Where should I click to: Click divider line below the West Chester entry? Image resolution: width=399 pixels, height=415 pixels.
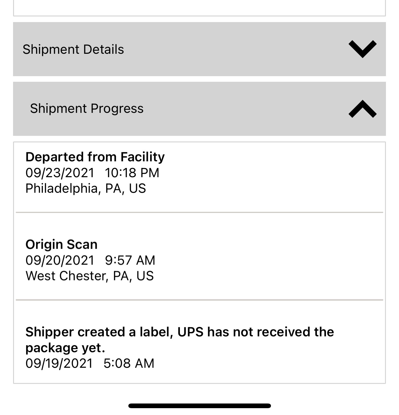click(x=199, y=300)
